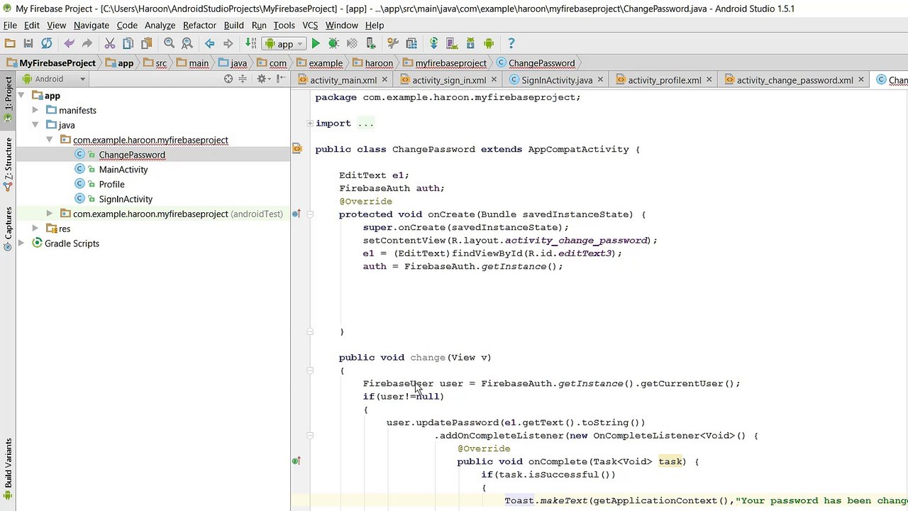Open the Refactor menu
The width and height of the screenshot is (908, 511).
pyautogui.click(x=199, y=25)
